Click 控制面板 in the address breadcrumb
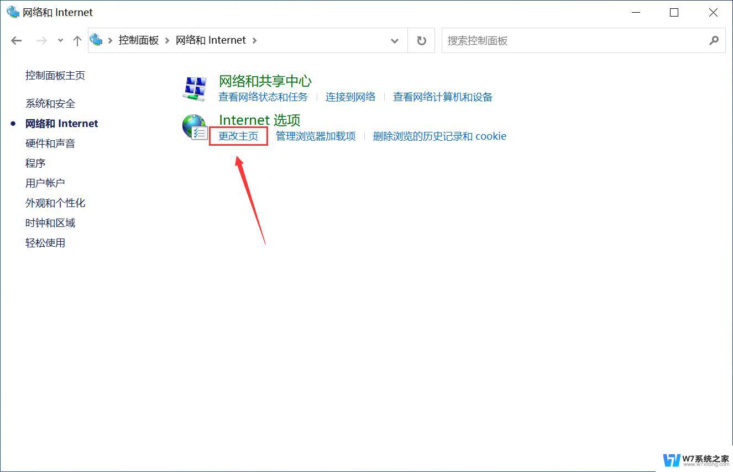The width and height of the screenshot is (733, 472). pyautogui.click(x=139, y=40)
